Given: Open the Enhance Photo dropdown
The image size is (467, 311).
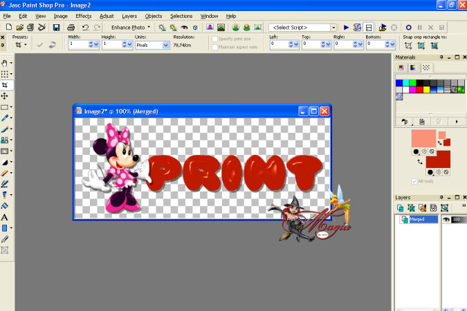Looking at the screenshot, I should point(130,28).
